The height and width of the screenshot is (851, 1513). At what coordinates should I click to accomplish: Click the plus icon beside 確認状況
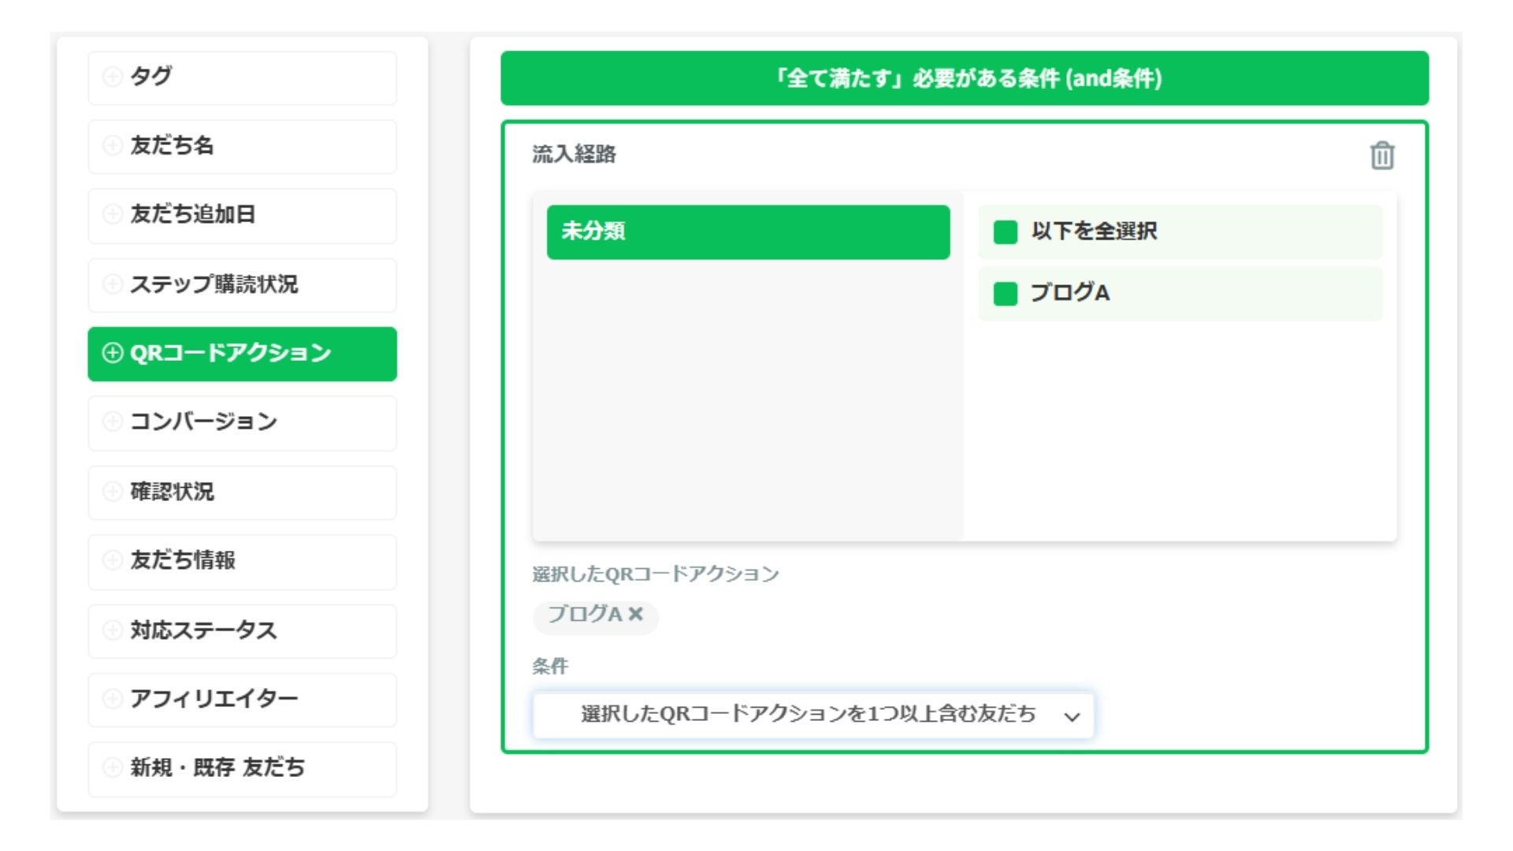(113, 492)
